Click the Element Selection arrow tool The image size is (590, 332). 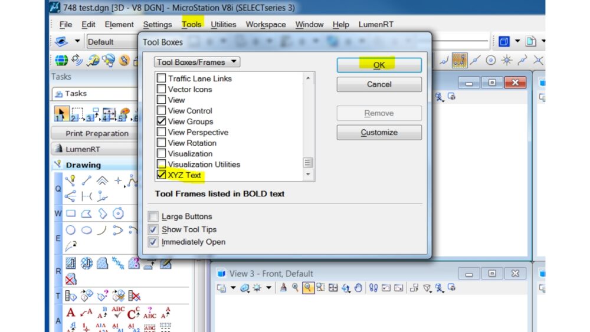pyautogui.click(x=60, y=113)
